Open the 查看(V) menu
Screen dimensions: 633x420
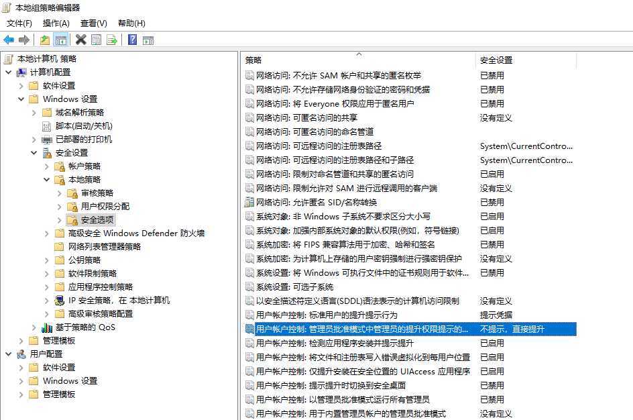coord(94,23)
